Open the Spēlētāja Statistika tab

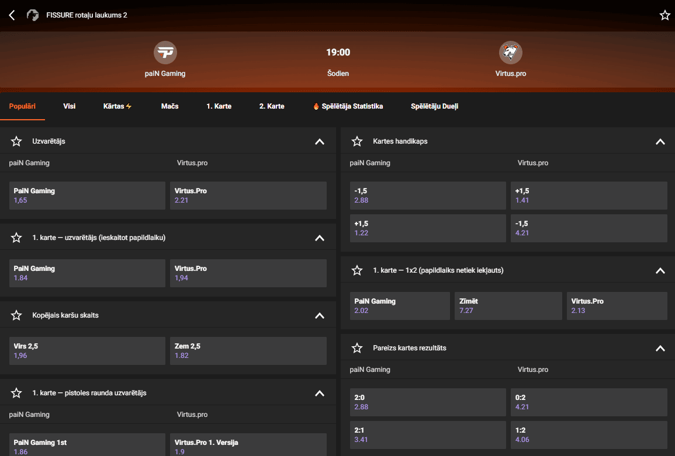[x=348, y=106]
